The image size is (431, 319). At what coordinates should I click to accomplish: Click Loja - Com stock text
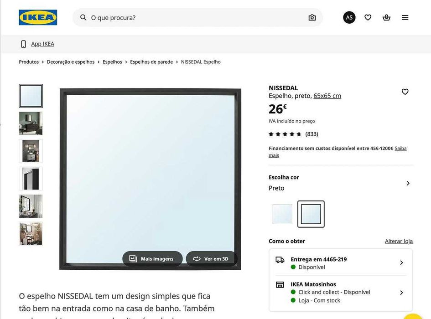pos(319,300)
